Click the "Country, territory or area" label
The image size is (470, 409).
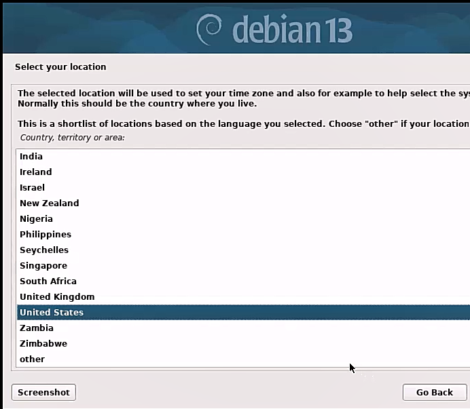coord(72,138)
